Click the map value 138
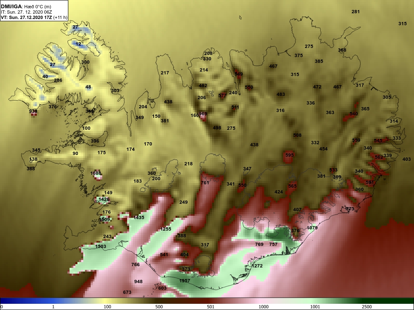Viewport: 414px width, 310px height. [33, 159]
